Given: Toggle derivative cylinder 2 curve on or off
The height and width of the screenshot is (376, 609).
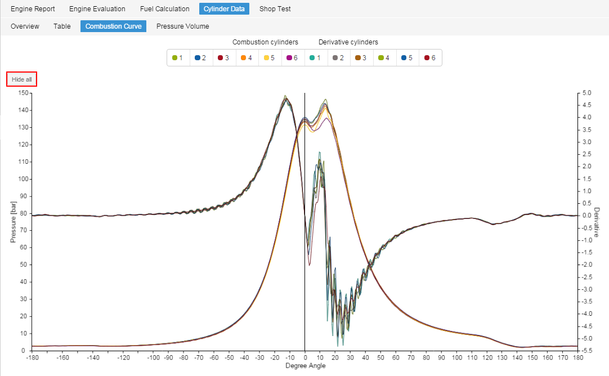Looking at the screenshot, I should tap(338, 57).
